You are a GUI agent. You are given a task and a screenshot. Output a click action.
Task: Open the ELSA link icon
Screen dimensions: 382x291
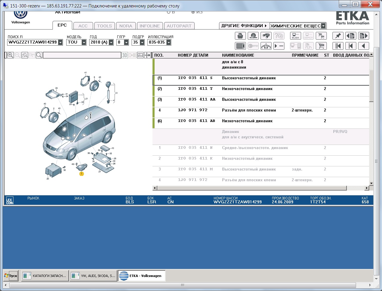[x=295, y=36]
